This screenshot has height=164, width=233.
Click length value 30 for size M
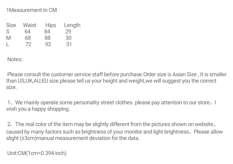68,38
